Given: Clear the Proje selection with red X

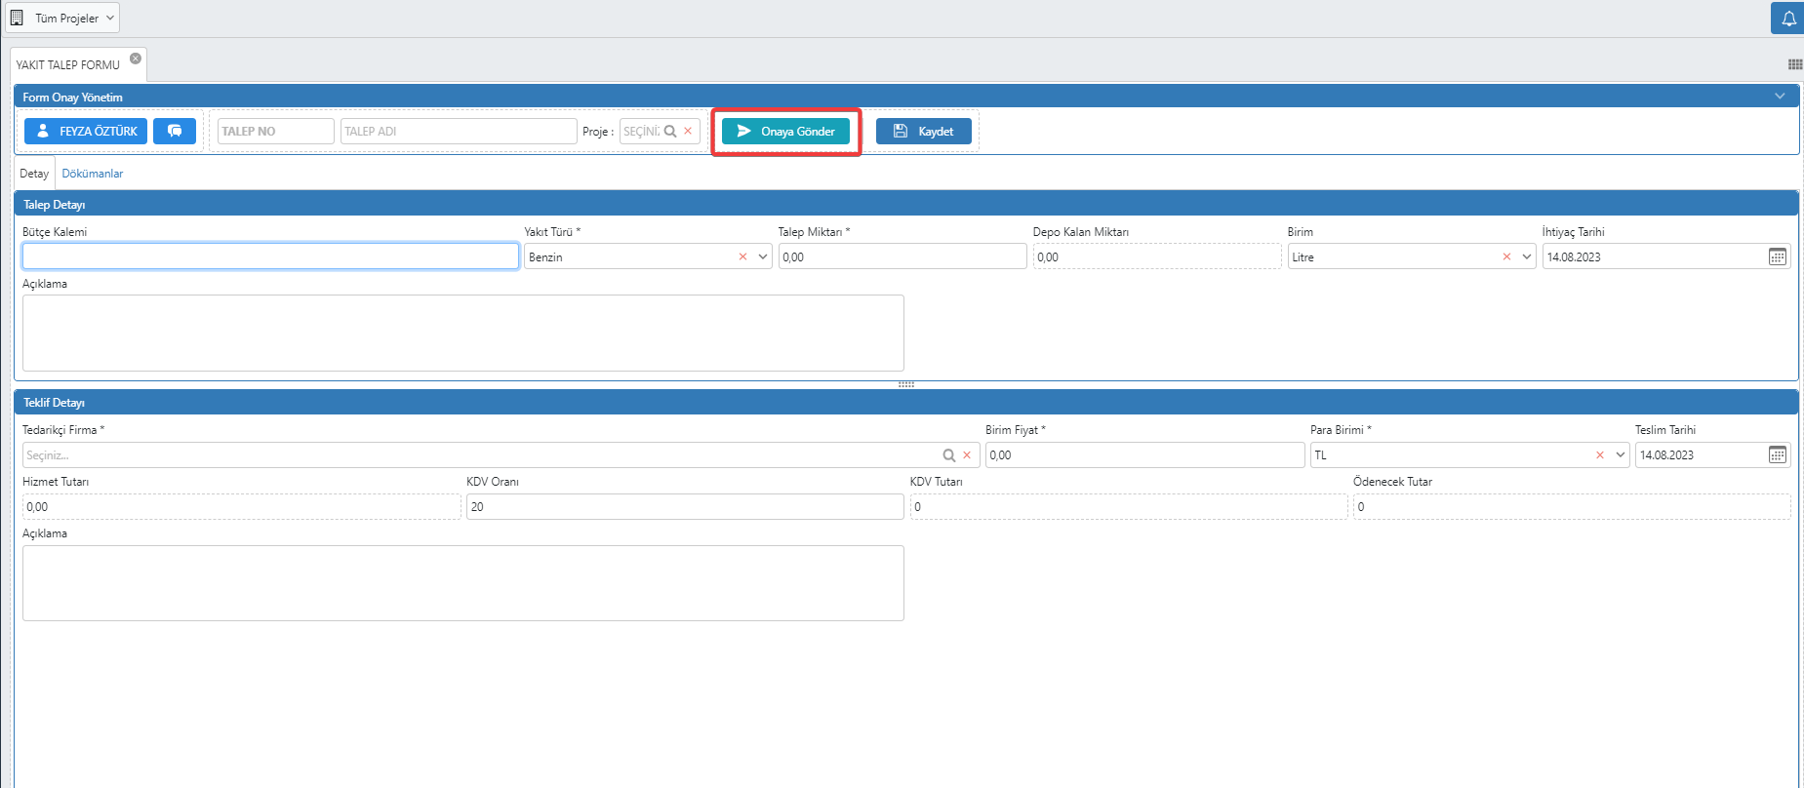Looking at the screenshot, I should [x=688, y=131].
